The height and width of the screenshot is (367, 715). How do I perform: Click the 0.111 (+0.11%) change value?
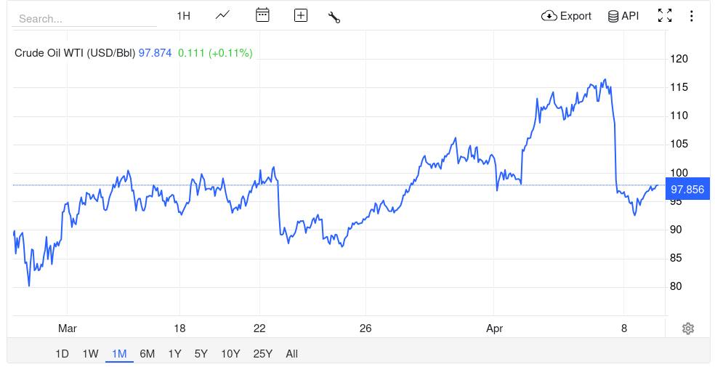click(x=215, y=53)
